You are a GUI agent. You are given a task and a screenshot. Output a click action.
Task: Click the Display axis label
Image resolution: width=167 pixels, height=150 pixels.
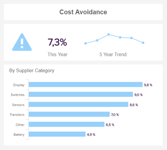[19, 85]
